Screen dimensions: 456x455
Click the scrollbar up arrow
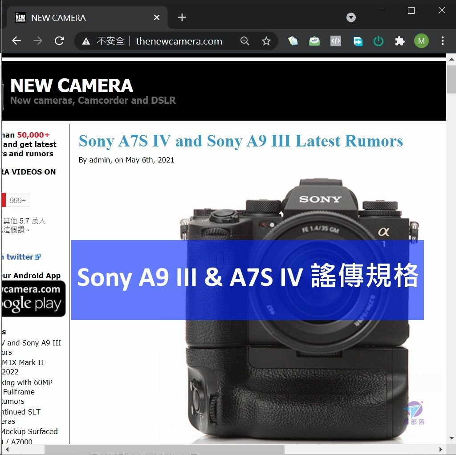[x=452, y=59]
